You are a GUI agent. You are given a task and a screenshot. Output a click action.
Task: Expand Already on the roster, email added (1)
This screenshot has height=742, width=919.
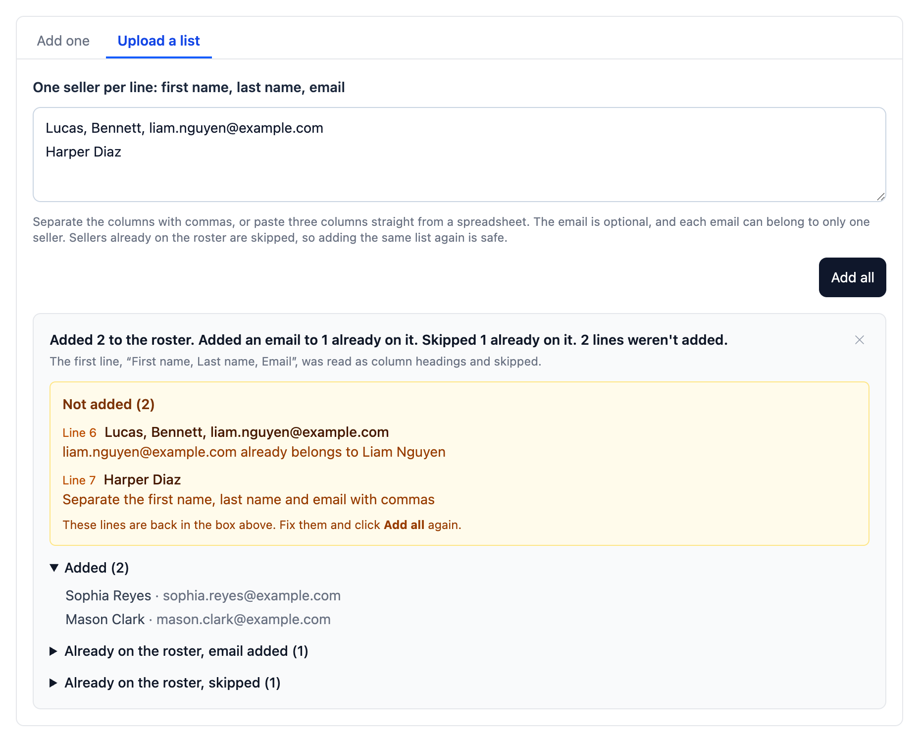coord(179,651)
